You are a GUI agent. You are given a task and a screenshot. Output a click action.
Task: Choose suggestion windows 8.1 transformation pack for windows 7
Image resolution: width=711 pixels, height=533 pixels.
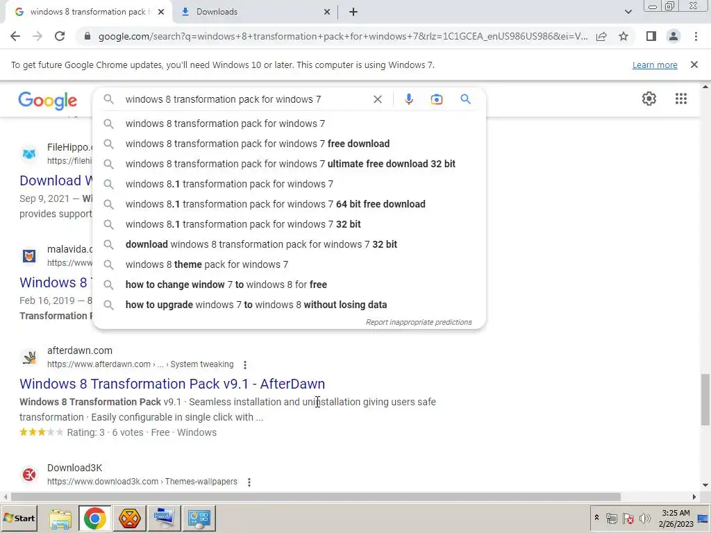pos(290,184)
